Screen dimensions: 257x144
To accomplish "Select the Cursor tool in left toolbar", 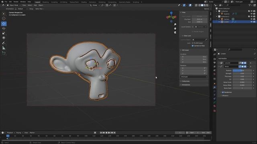I will (4, 18).
